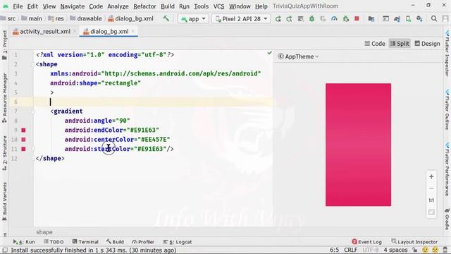Click the happy smiley feedback icon
This screenshot has height=254, width=451.
[425, 250]
